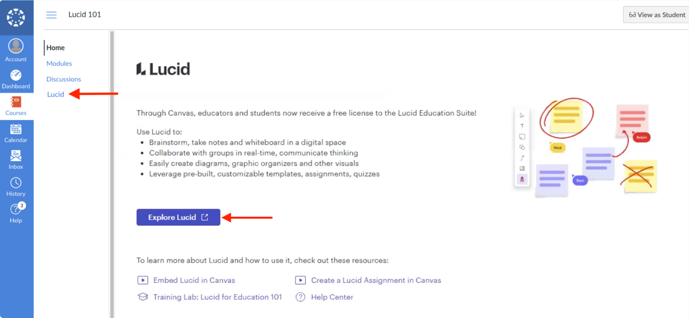Click the Lucid 101 breadcrumb title
The image size is (689, 318).
click(x=85, y=15)
